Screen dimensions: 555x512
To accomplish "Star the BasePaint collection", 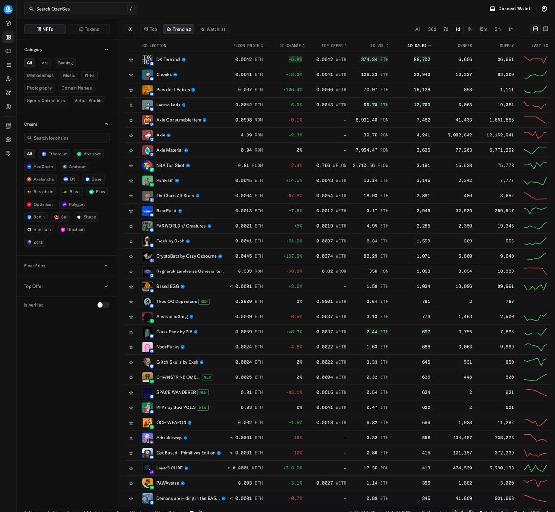I will tap(131, 211).
